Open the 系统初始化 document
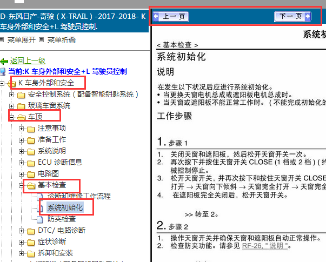Viewport: 326px width, 262px height. coord(65,207)
